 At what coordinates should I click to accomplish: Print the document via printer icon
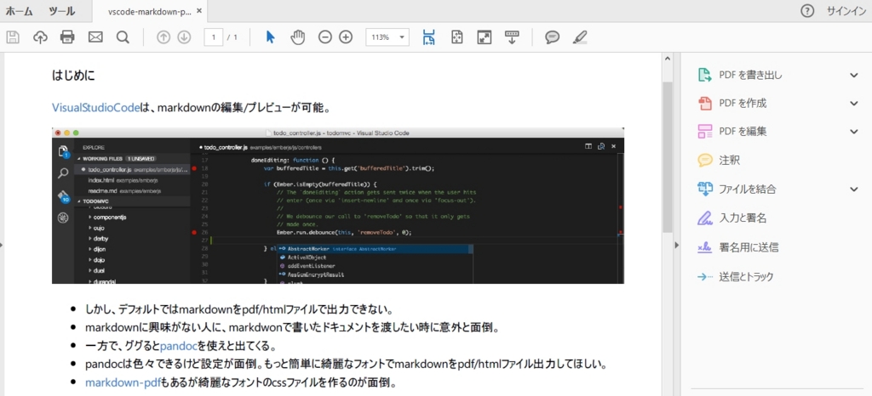[x=67, y=37]
